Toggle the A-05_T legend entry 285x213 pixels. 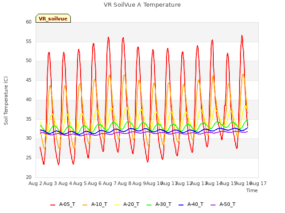pos(63,204)
